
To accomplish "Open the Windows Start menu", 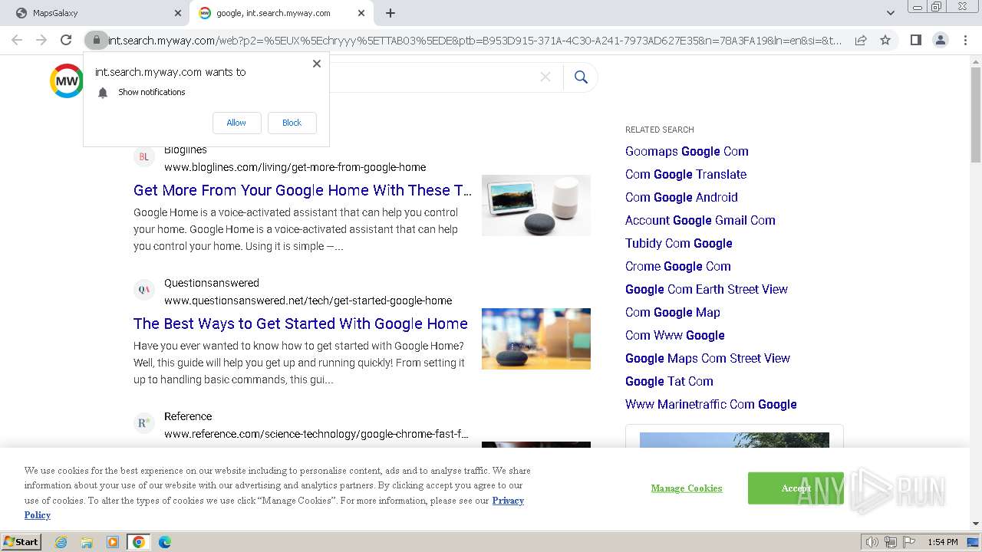I will [x=21, y=542].
